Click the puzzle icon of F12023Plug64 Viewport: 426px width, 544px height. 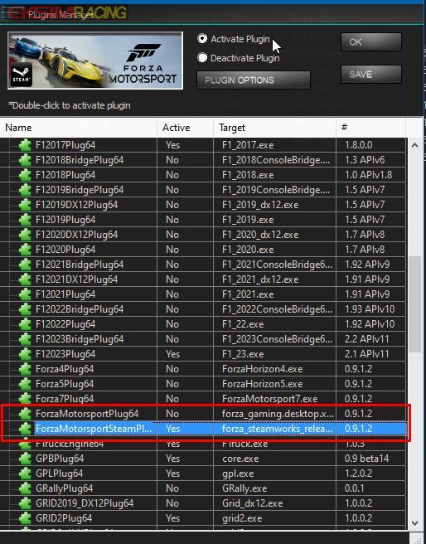coord(25,354)
